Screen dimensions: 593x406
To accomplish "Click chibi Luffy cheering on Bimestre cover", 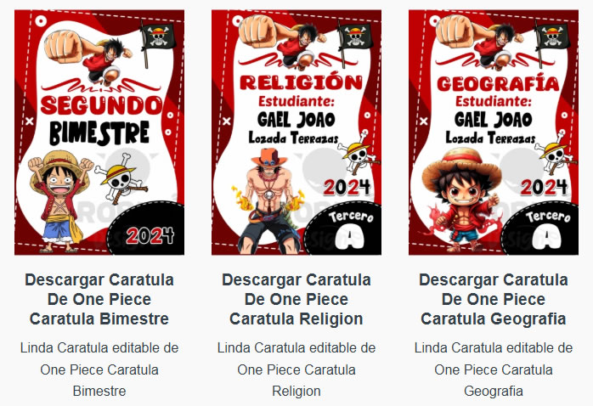I will pyautogui.click(x=60, y=201).
